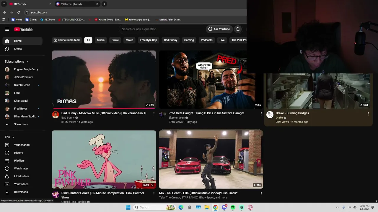The height and width of the screenshot is (212, 378).
Task: Select the Music filter chip
Action: pos(101,40)
